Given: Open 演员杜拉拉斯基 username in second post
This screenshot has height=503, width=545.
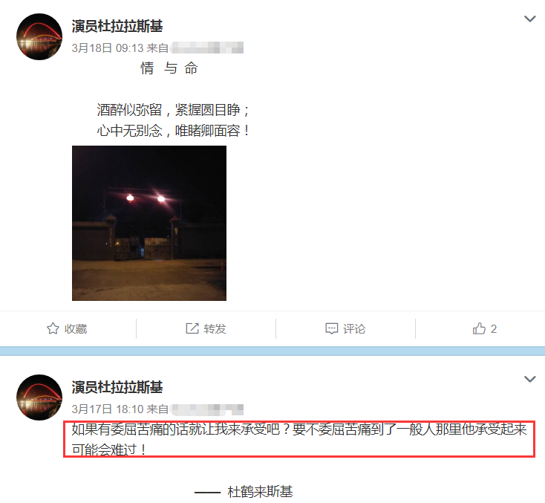Looking at the screenshot, I should pyautogui.click(x=117, y=387).
